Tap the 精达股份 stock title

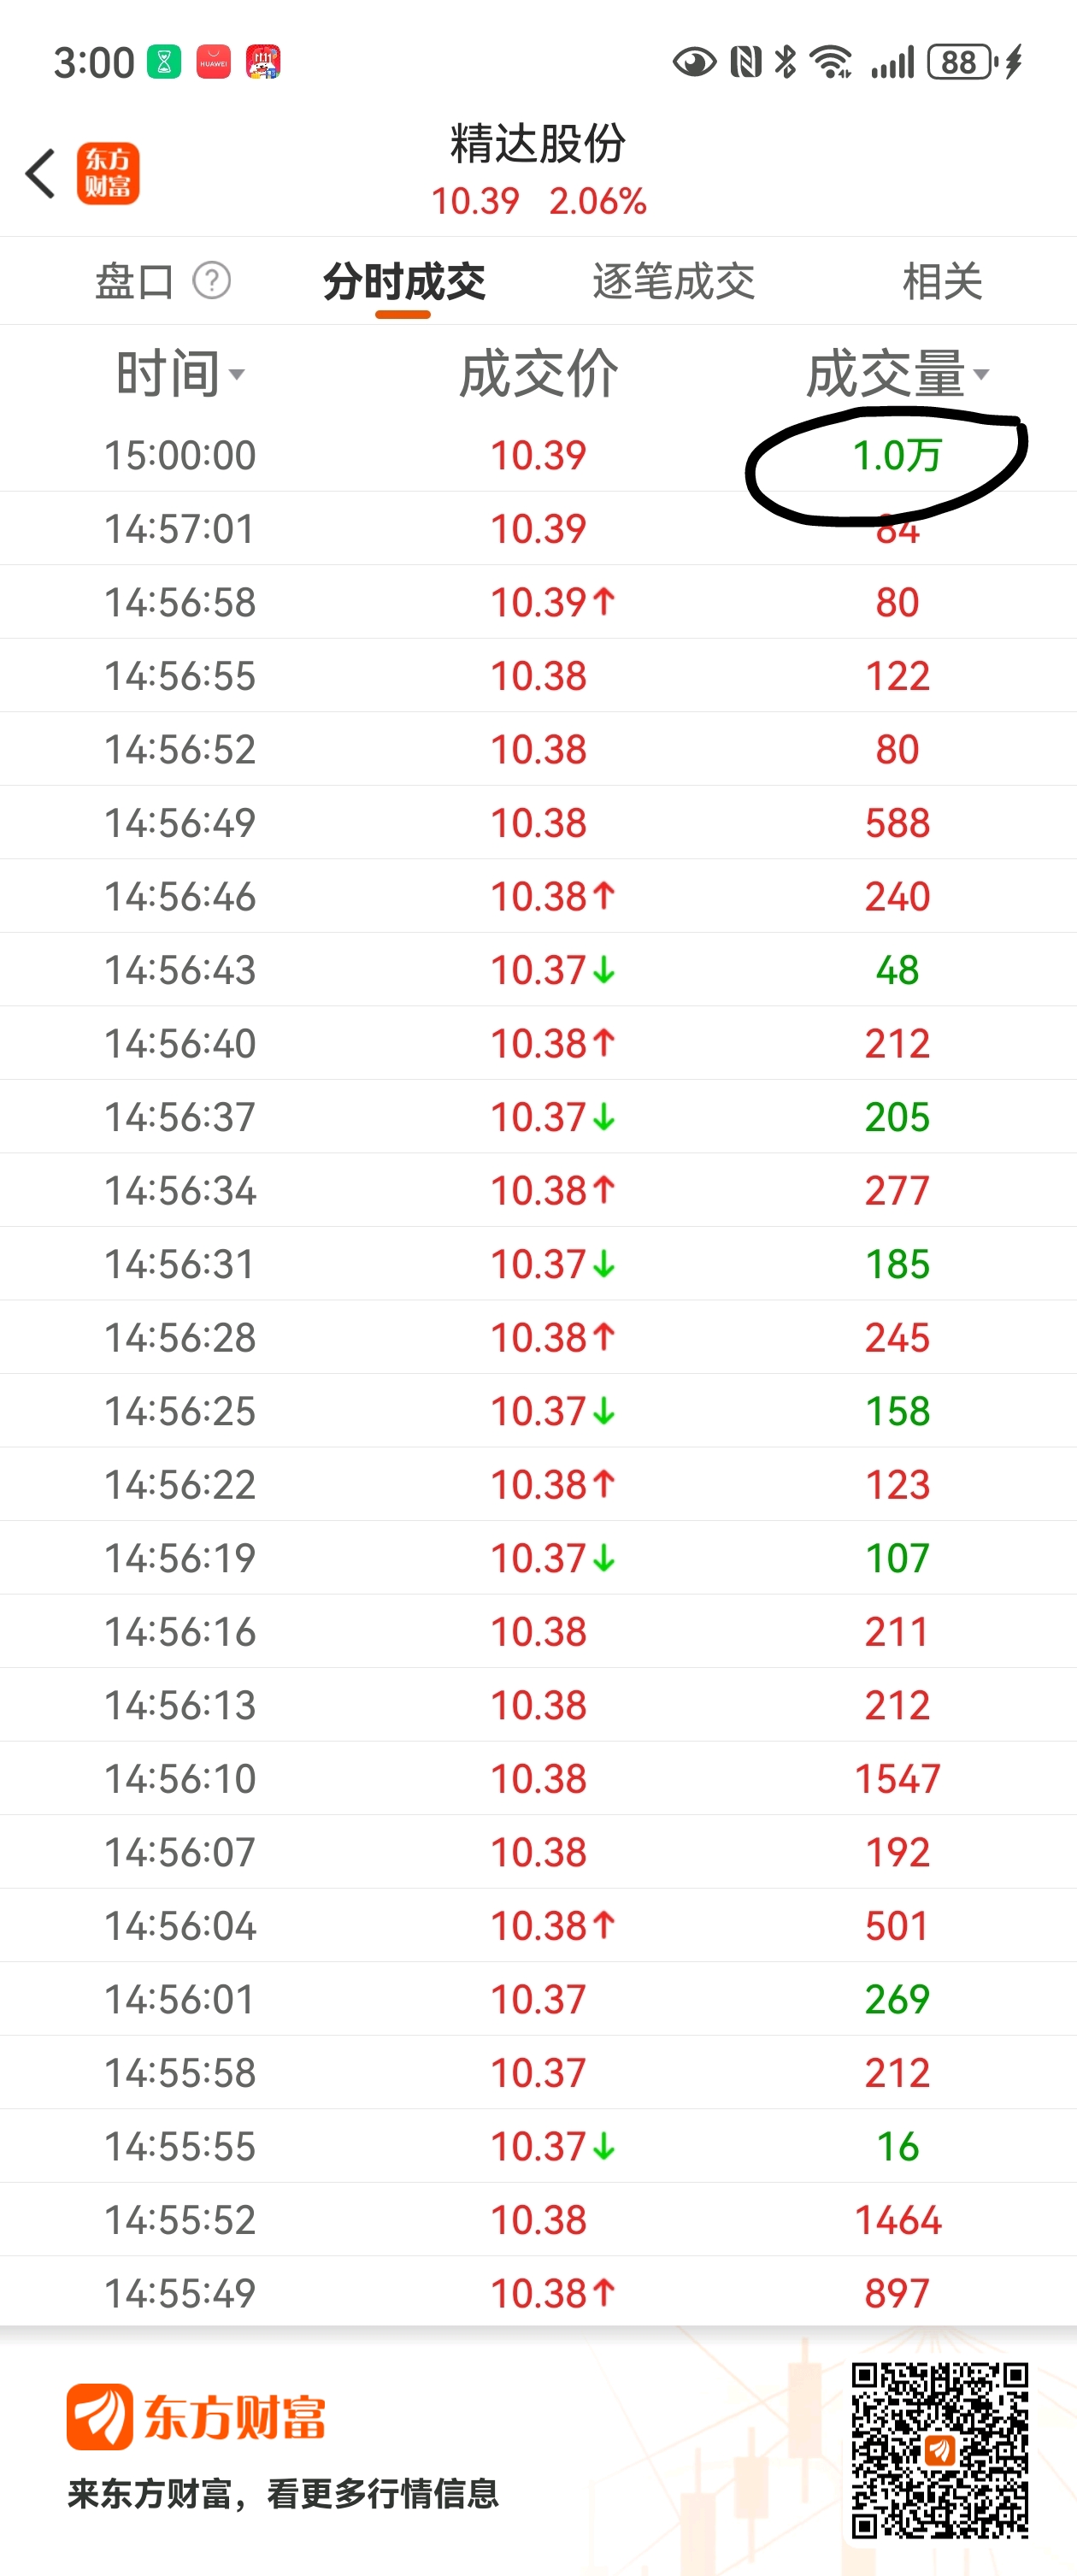tap(538, 144)
